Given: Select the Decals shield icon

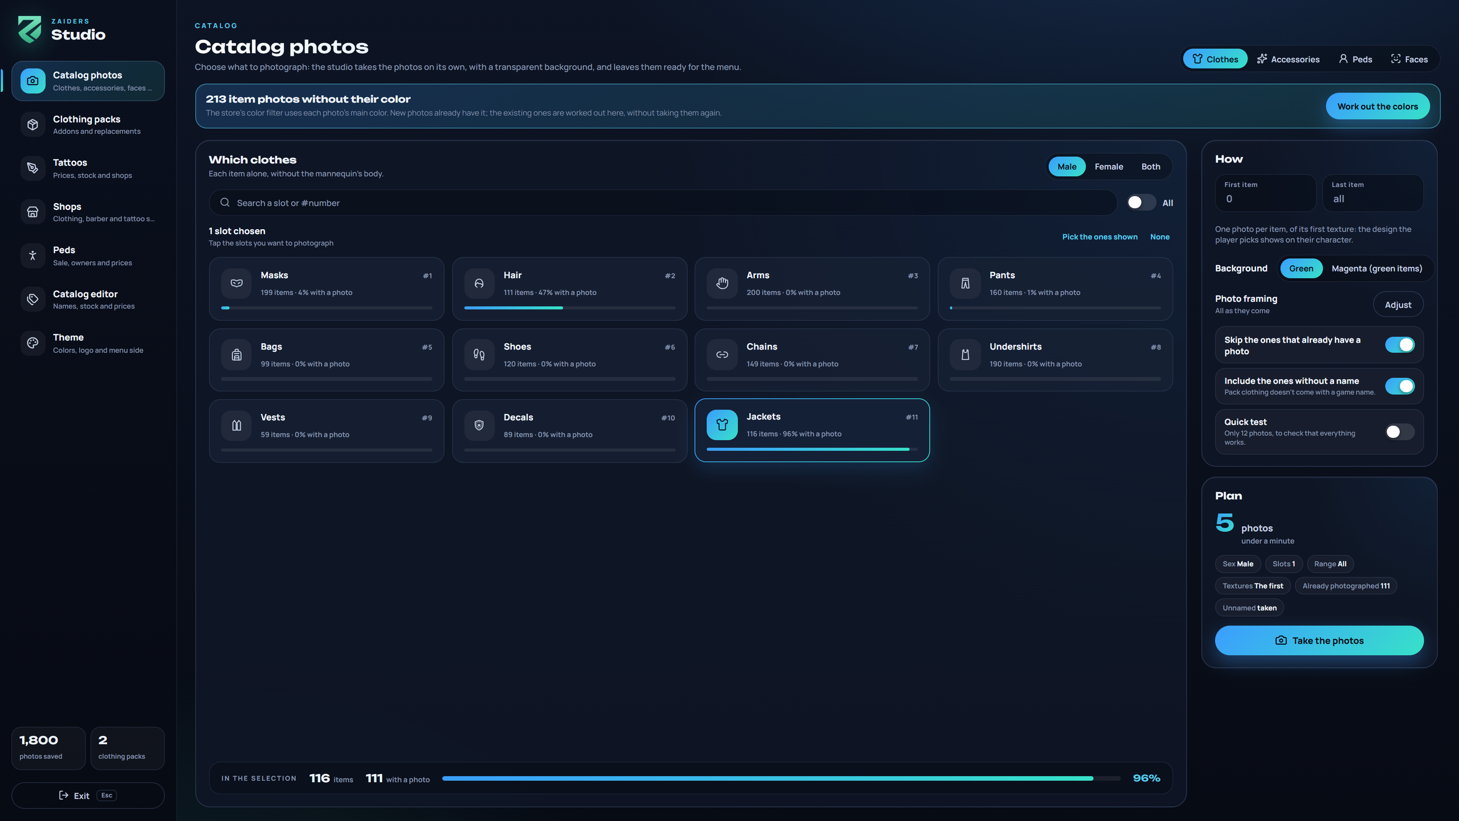Looking at the screenshot, I should click(479, 425).
